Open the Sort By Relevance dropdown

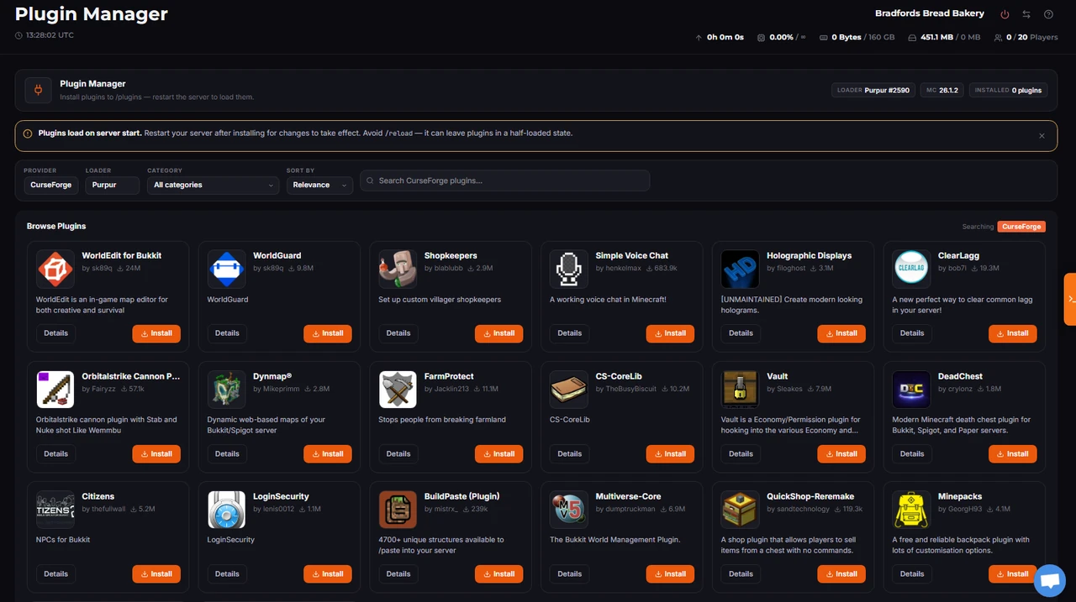[x=319, y=185]
